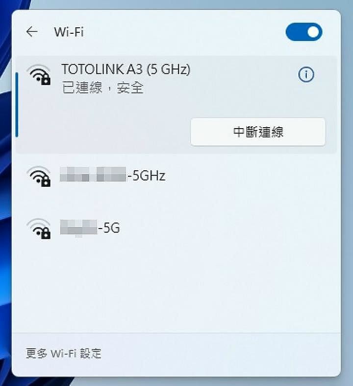Open properties via TOTOLINK A3 info icon
This screenshot has height=386, width=353.
click(x=306, y=74)
